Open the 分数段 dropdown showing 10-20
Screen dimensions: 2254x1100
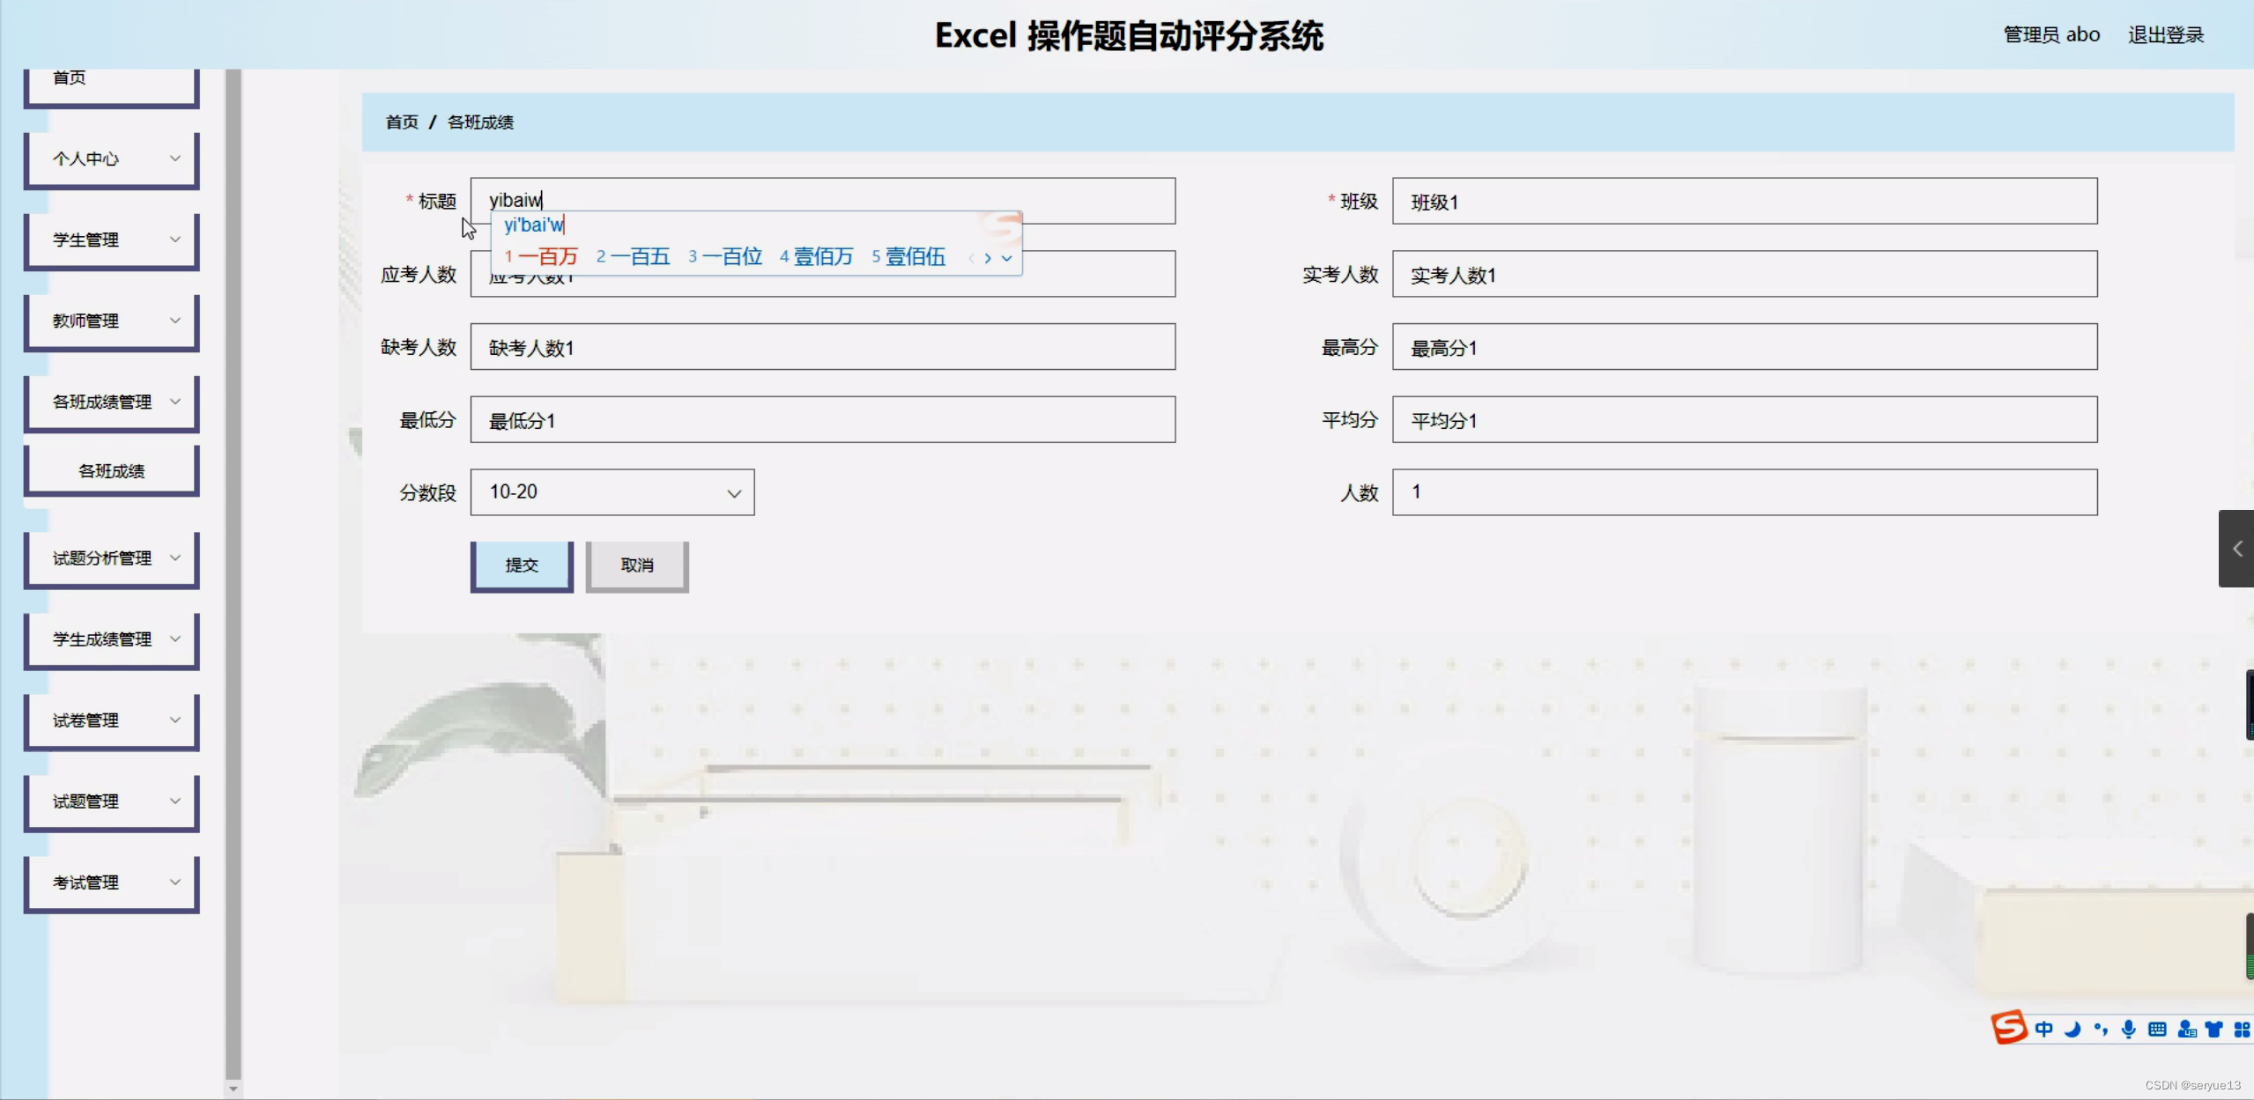[612, 492]
